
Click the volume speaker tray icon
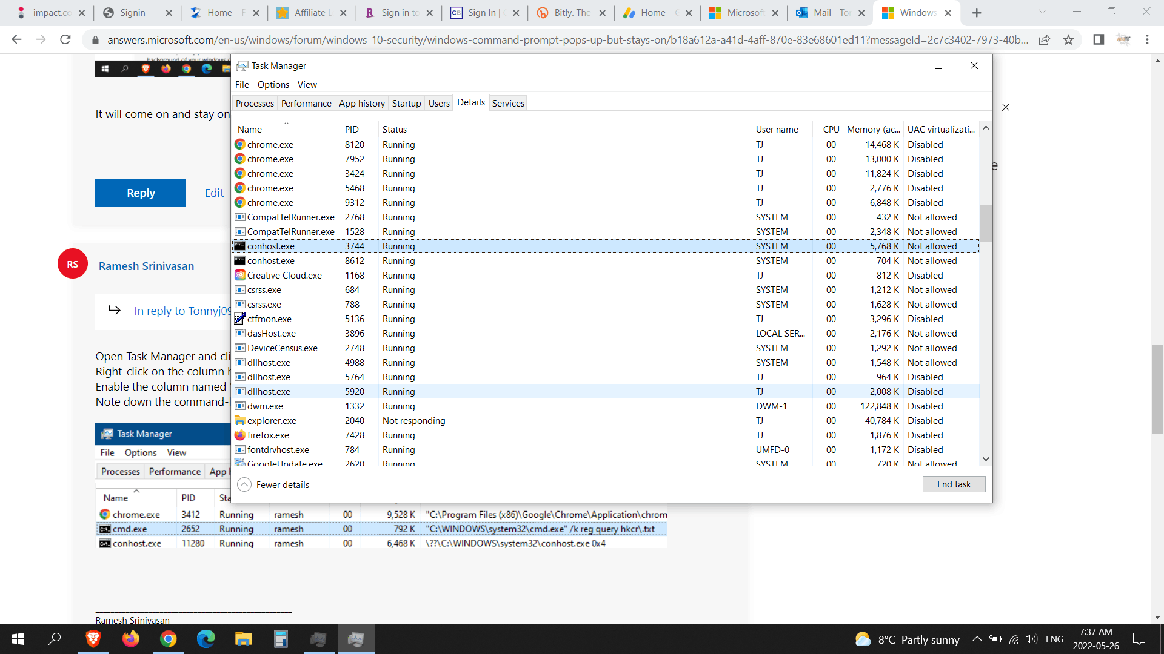pyautogui.click(x=1031, y=639)
